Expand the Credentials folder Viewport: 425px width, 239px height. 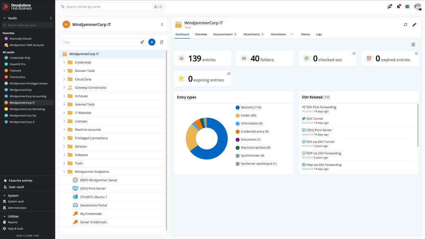click(x=64, y=63)
